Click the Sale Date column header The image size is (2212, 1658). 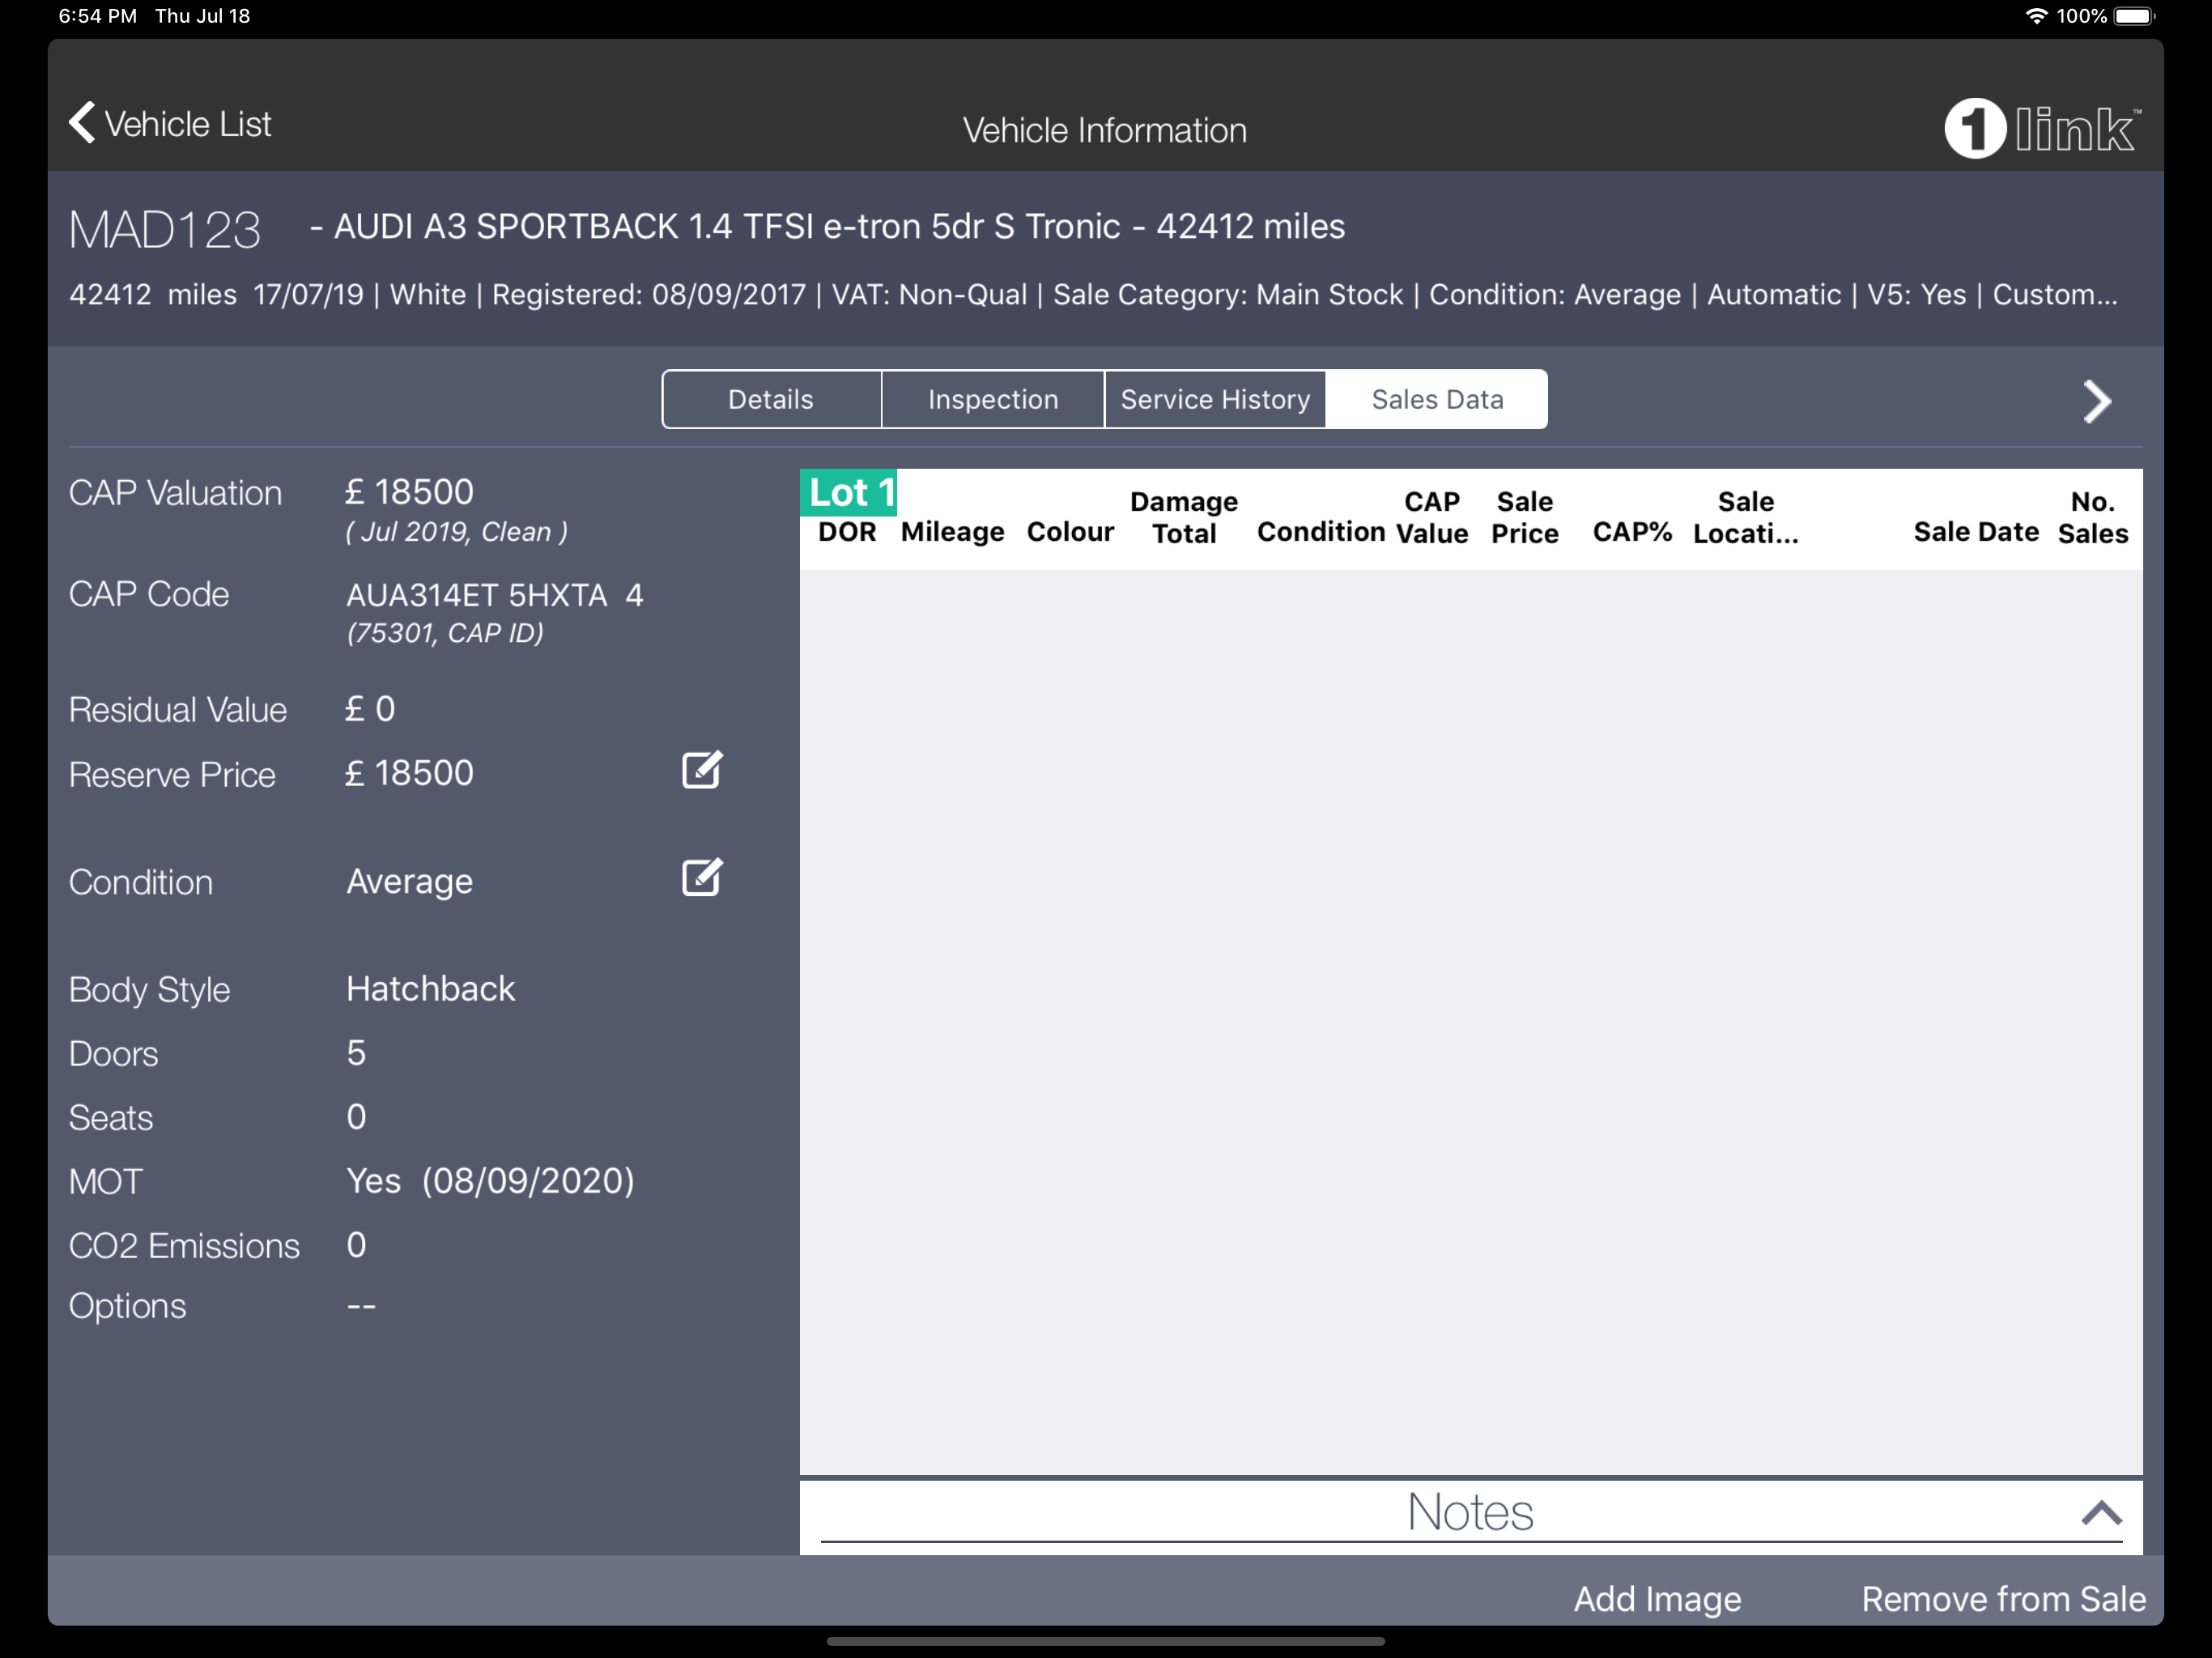1975,532
